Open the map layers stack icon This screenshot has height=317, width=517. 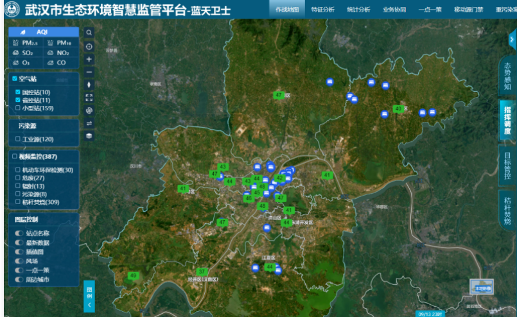click(x=89, y=135)
